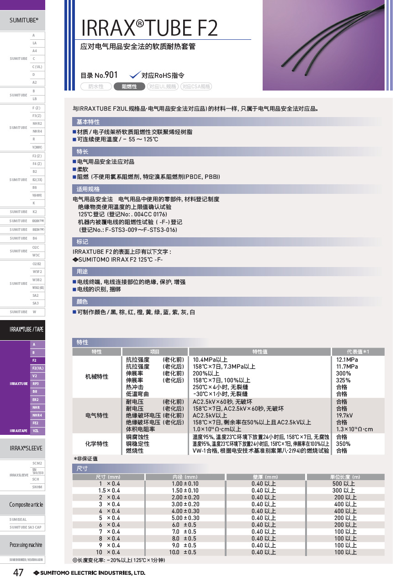Jump to SUMITUBE R index entry
Screen dimensions: 412x583
(38, 139)
